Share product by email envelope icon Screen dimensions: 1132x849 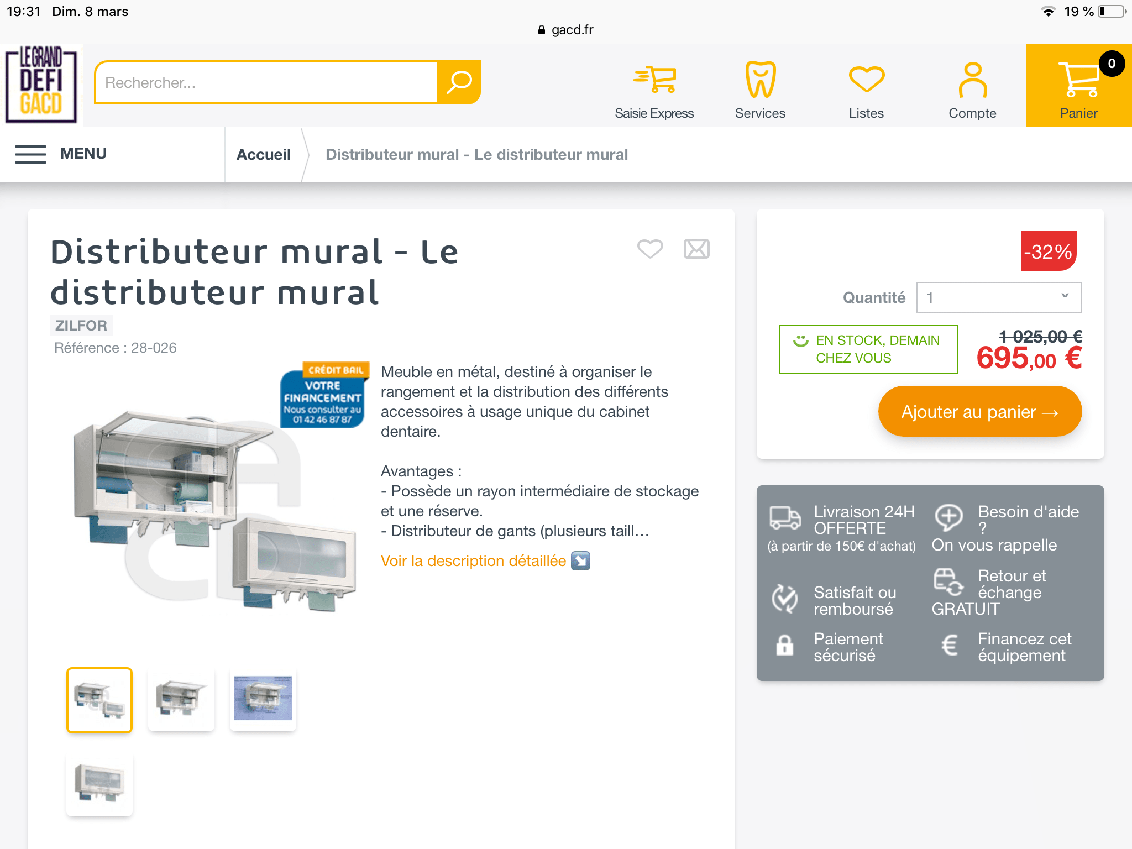coord(696,249)
